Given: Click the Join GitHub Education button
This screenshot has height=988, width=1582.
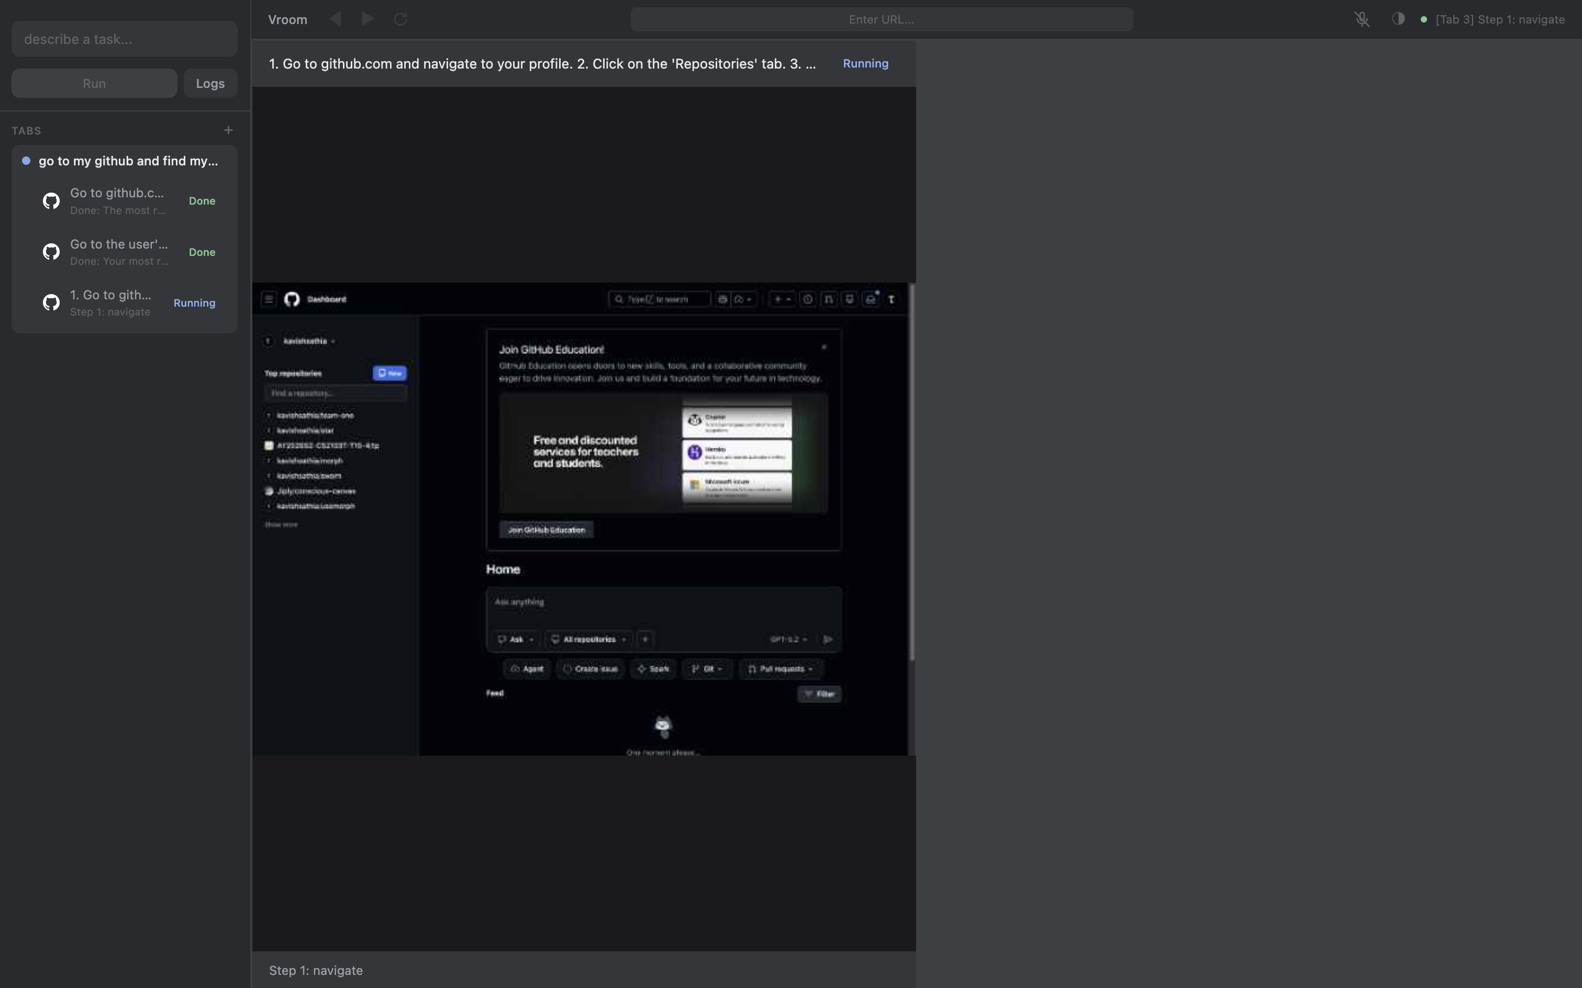Looking at the screenshot, I should point(547,530).
